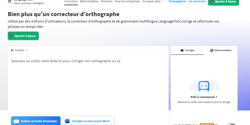Toggle the Mode Méticuleux switch
Image resolution: width=250 pixels, height=125 pixels.
coord(231,124)
